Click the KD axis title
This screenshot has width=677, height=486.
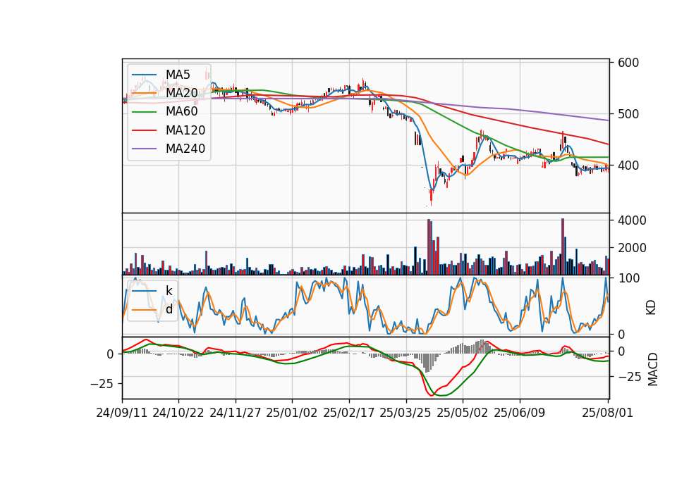(651, 308)
